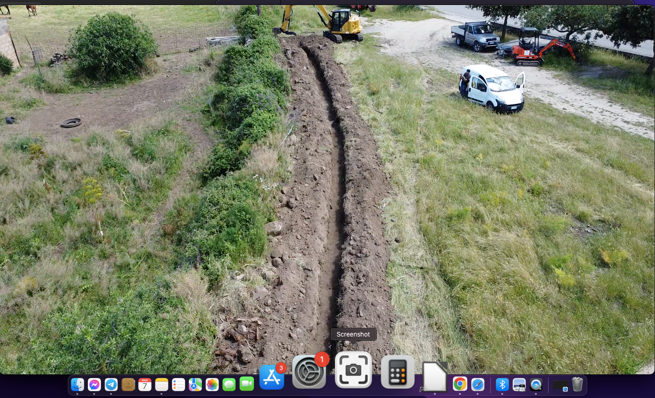
Task: Launch the Notes app from the Dock
Action: click(x=161, y=385)
